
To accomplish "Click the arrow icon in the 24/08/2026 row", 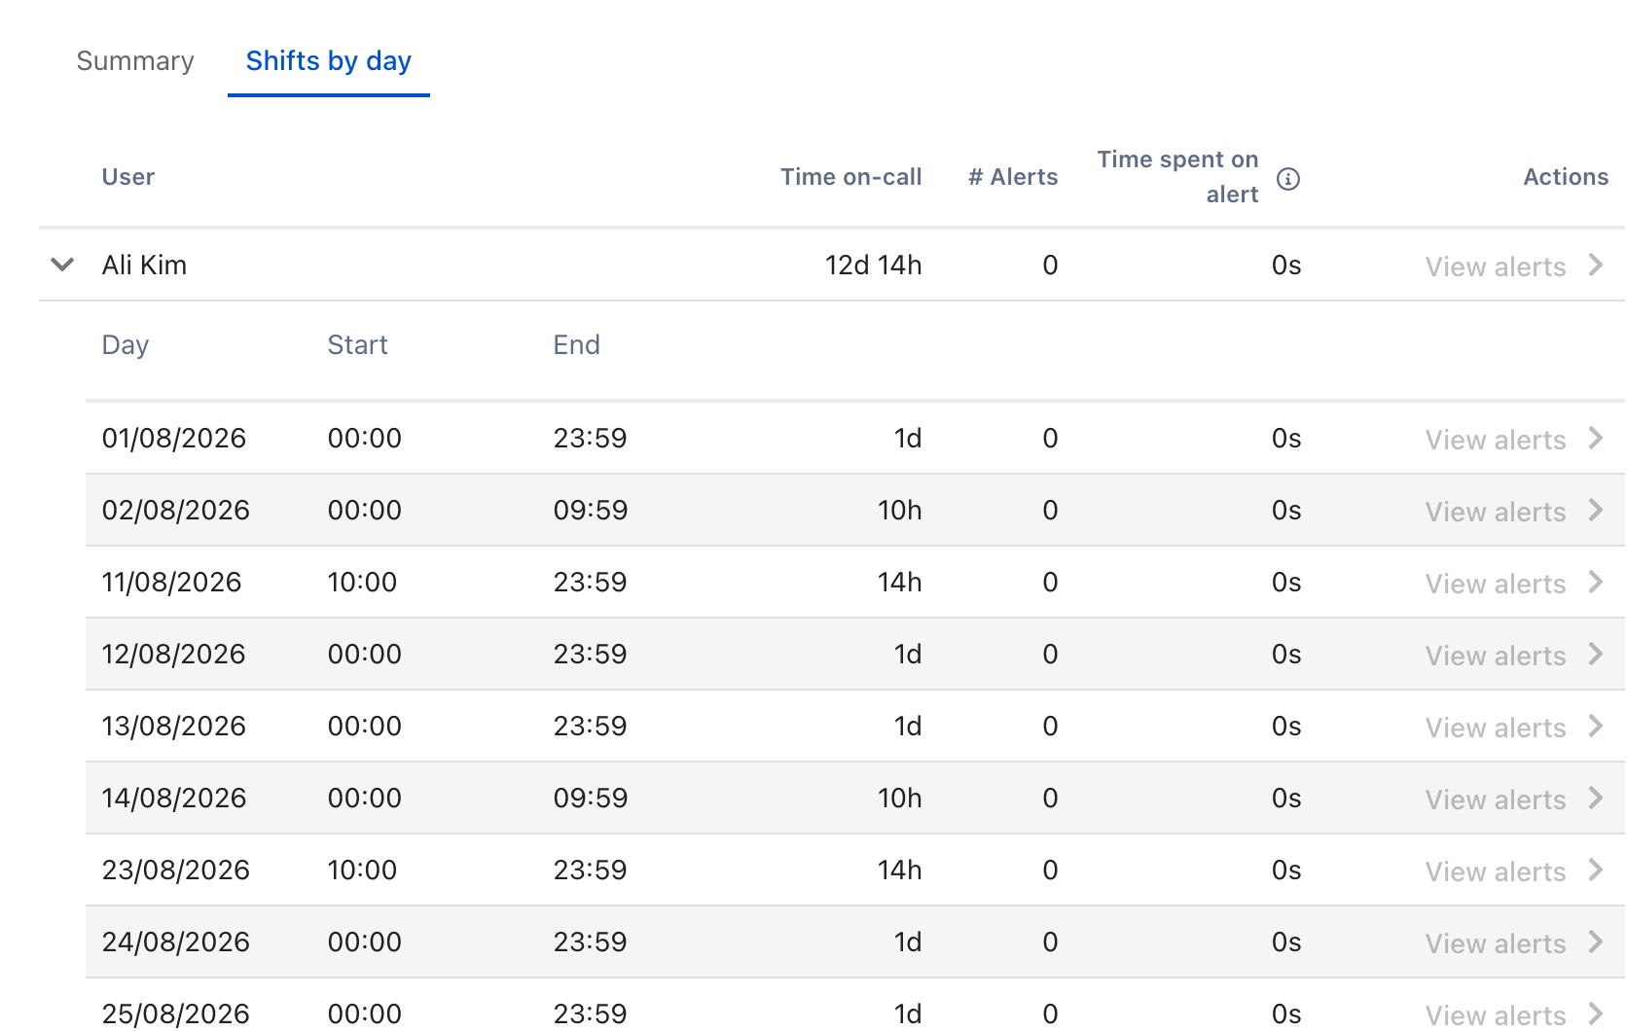I will pyautogui.click(x=1596, y=942).
